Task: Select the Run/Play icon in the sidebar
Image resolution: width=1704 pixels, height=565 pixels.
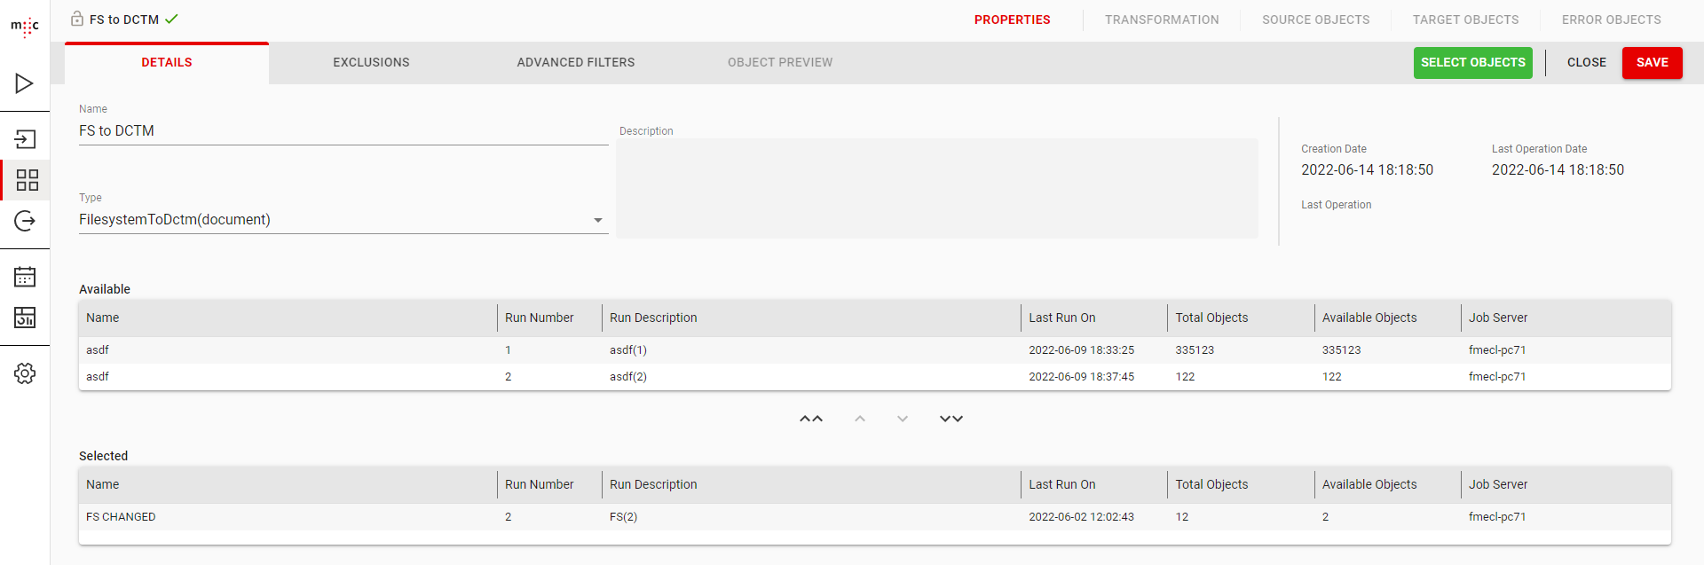Action: (x=24, y=82)
